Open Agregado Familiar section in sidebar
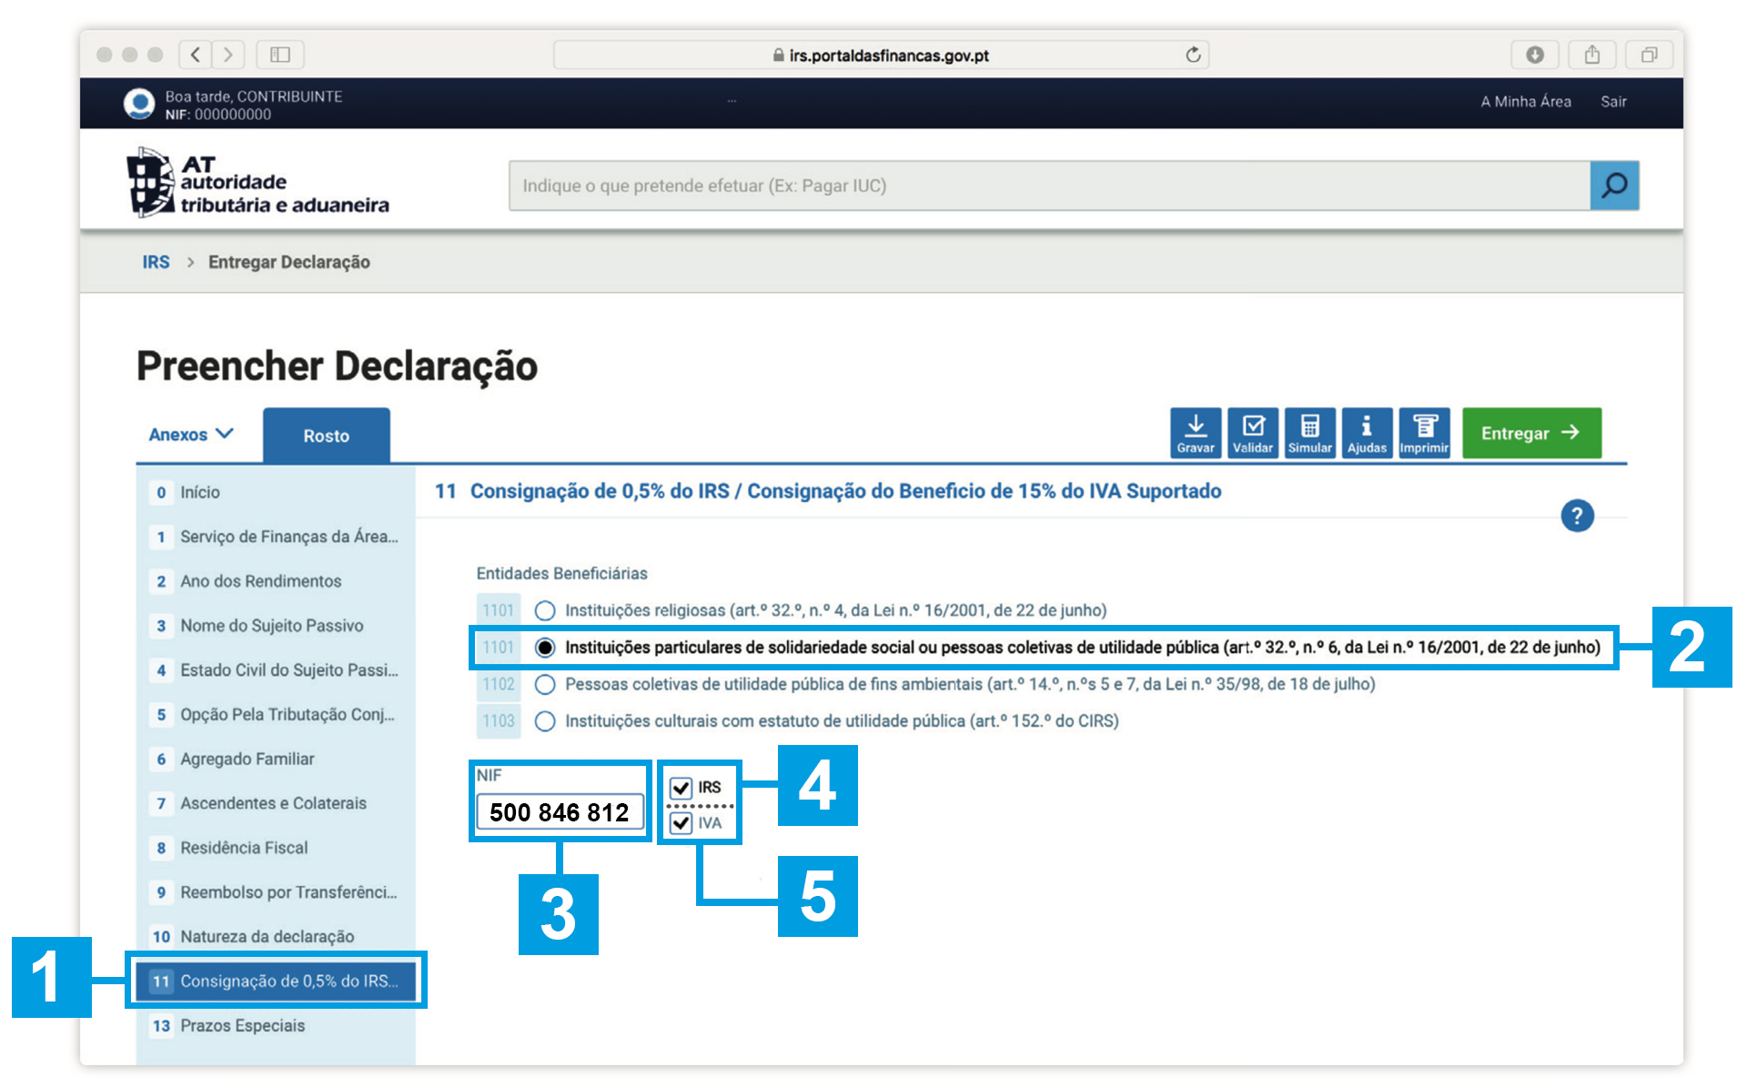The width and height of the screenshot is (1747, 1087). (x=247, y=759)
